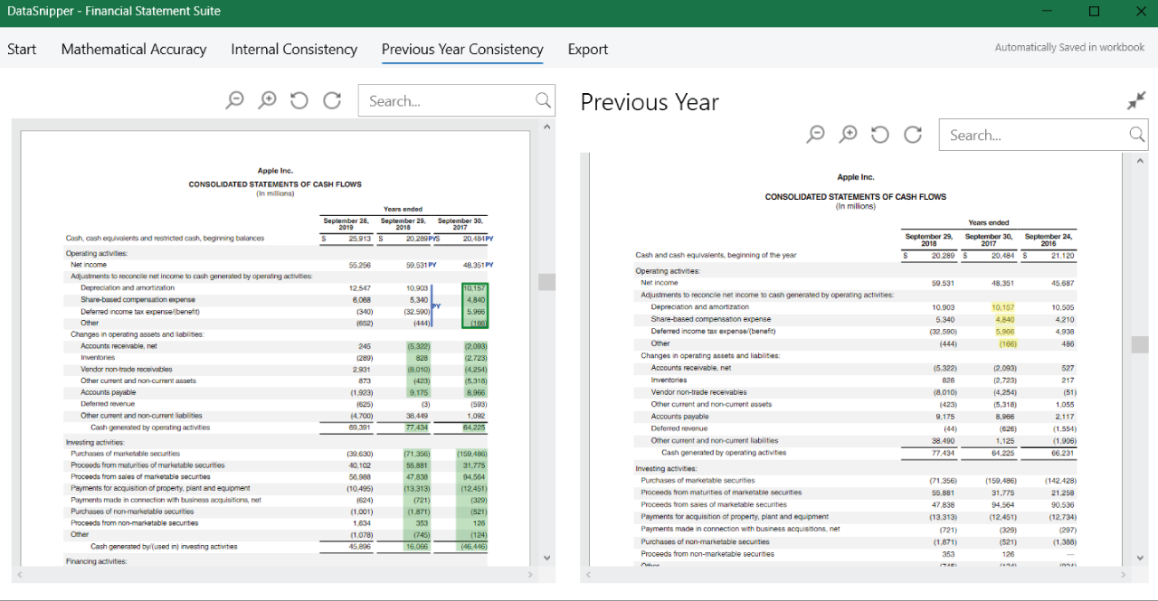Rotate left document clockwise
1158x601 pixels.
pyautogui.click(x=332, y=100)
